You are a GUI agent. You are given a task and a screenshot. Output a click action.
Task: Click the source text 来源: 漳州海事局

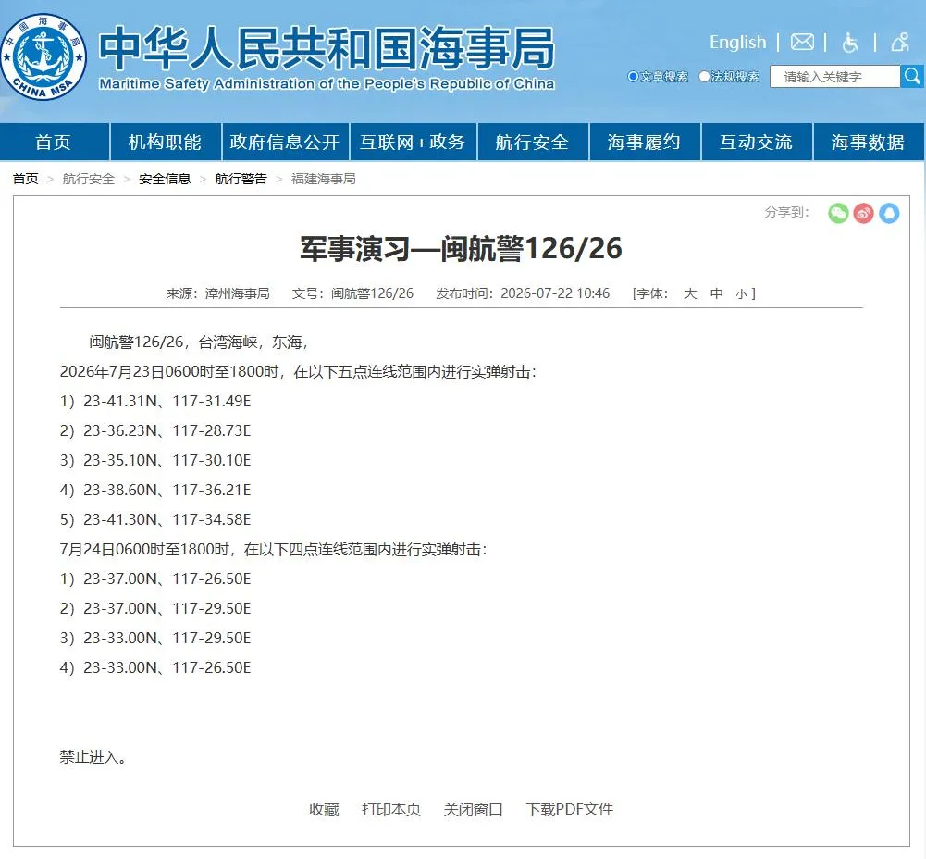point(218,293)
